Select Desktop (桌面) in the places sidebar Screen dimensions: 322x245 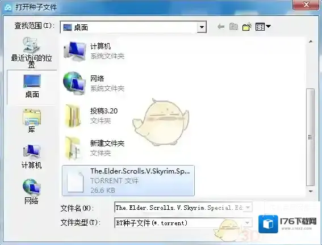[x=32, y=87]
